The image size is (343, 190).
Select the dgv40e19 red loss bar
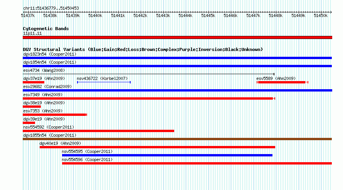click(157, 147)
